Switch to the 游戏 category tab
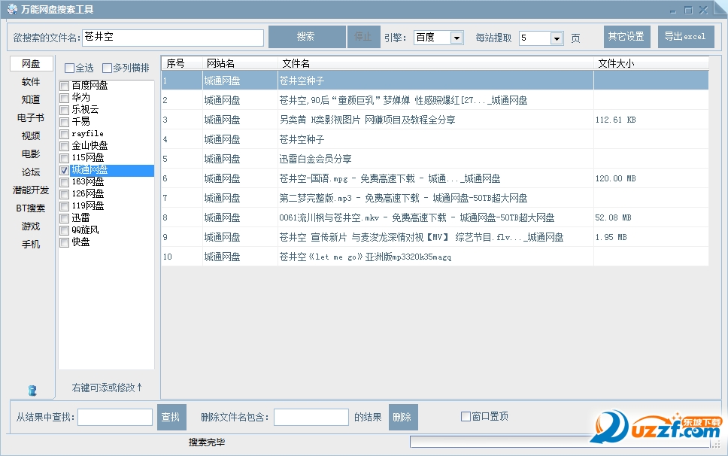728x456 pixels. (x=31, y=226)
